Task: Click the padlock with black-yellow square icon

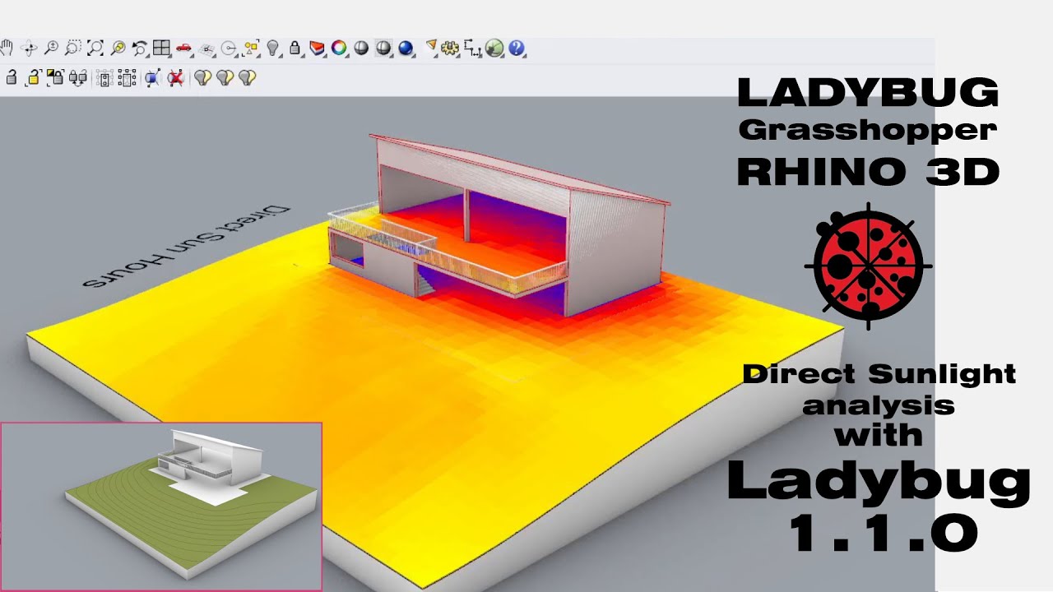Action: point(56,78)
